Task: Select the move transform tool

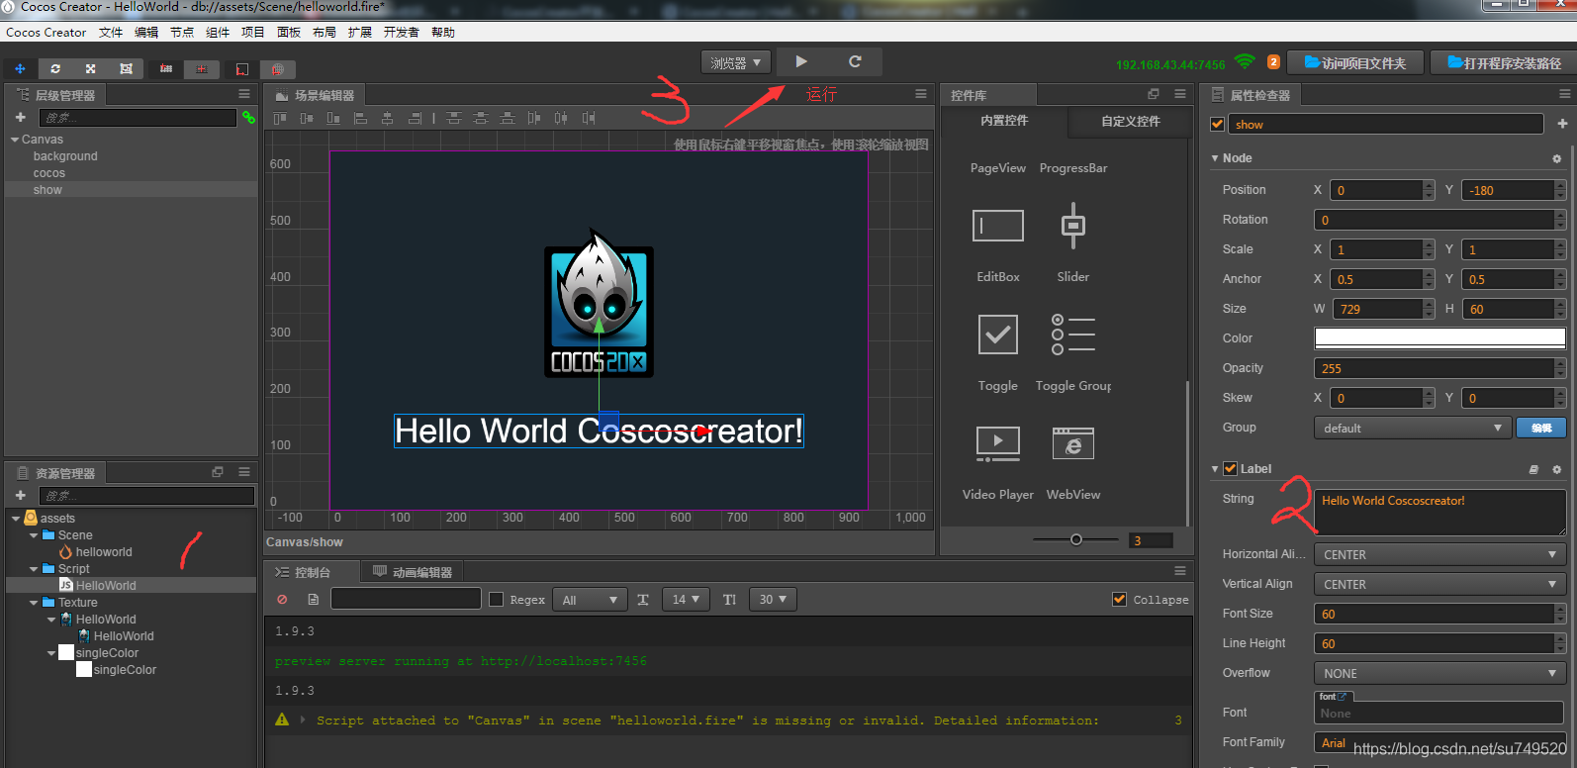Action: tap(20, 68)
